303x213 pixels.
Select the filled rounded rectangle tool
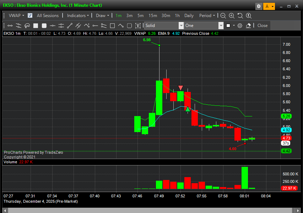(44, 26)
